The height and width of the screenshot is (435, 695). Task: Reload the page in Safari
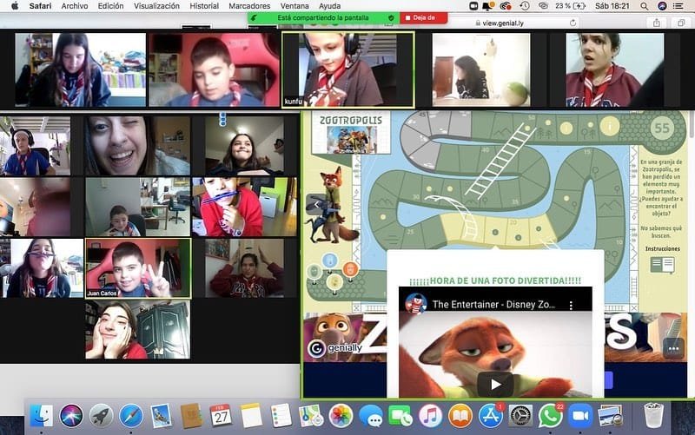coord(573,23)
